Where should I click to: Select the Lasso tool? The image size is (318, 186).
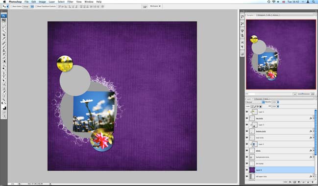click(x=4, y=27)
